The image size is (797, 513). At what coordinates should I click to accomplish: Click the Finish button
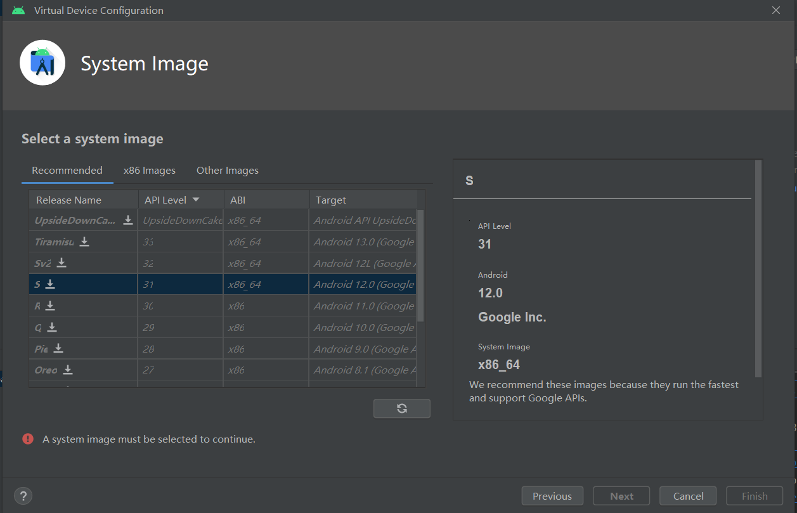point(755,496)
